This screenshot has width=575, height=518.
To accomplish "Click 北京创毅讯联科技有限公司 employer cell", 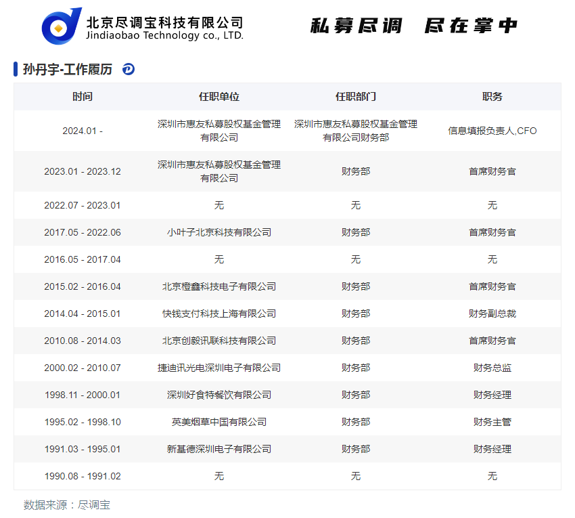I will tap(219, 341).
